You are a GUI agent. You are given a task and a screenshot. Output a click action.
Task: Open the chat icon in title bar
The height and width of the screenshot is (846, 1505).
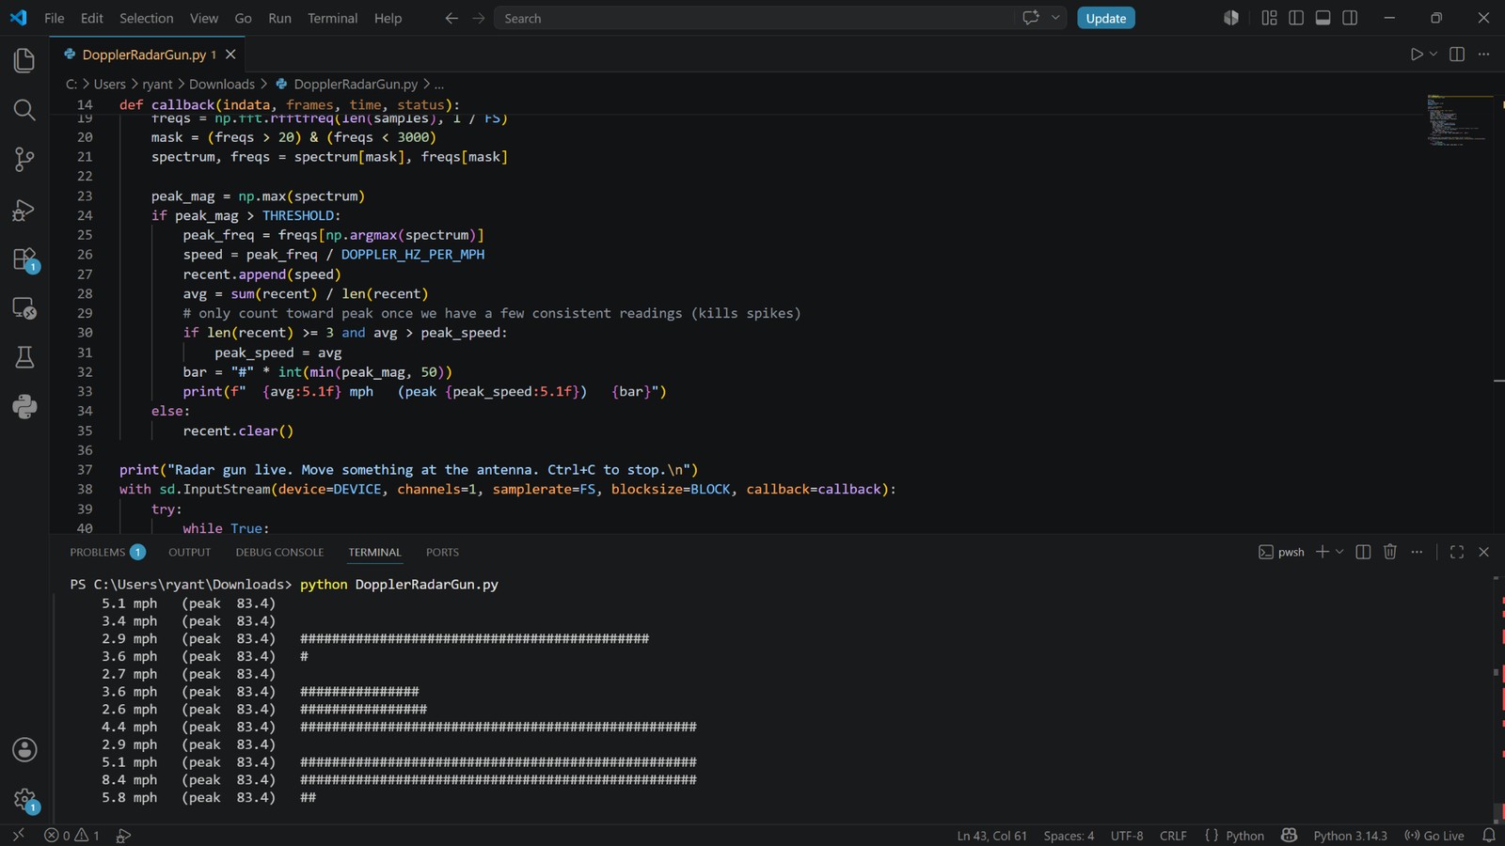[x=1031, y=18]
